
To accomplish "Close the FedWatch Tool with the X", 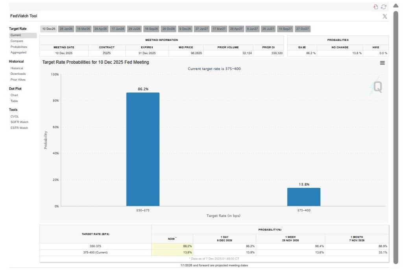I will click(385, 16).
